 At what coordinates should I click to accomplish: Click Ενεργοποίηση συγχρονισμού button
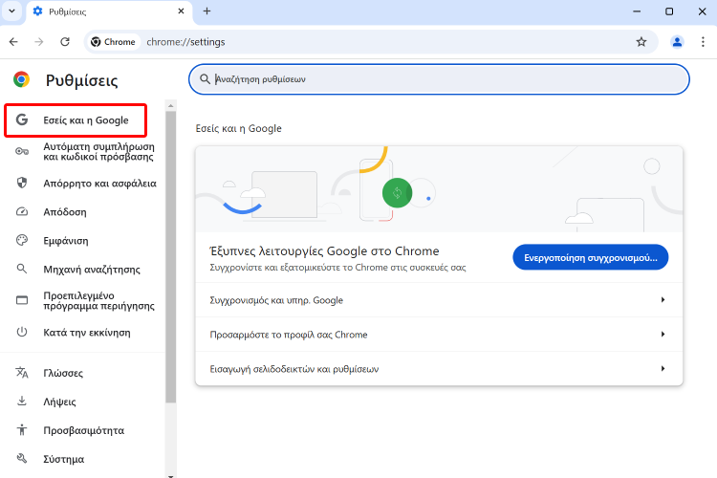pos(590,258)
